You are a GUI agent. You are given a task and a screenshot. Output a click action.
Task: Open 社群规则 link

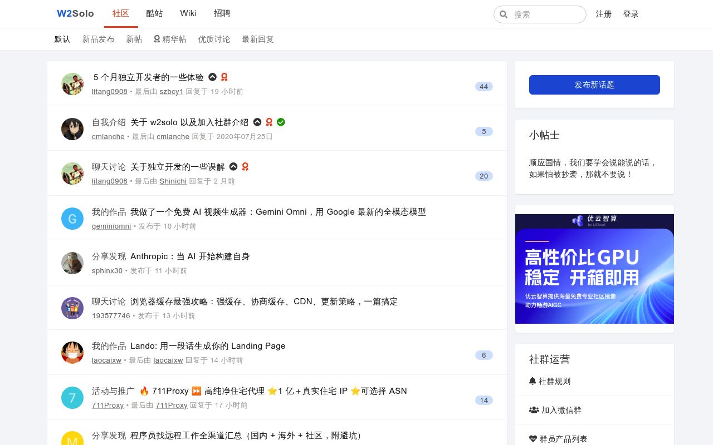pos(554,381)
